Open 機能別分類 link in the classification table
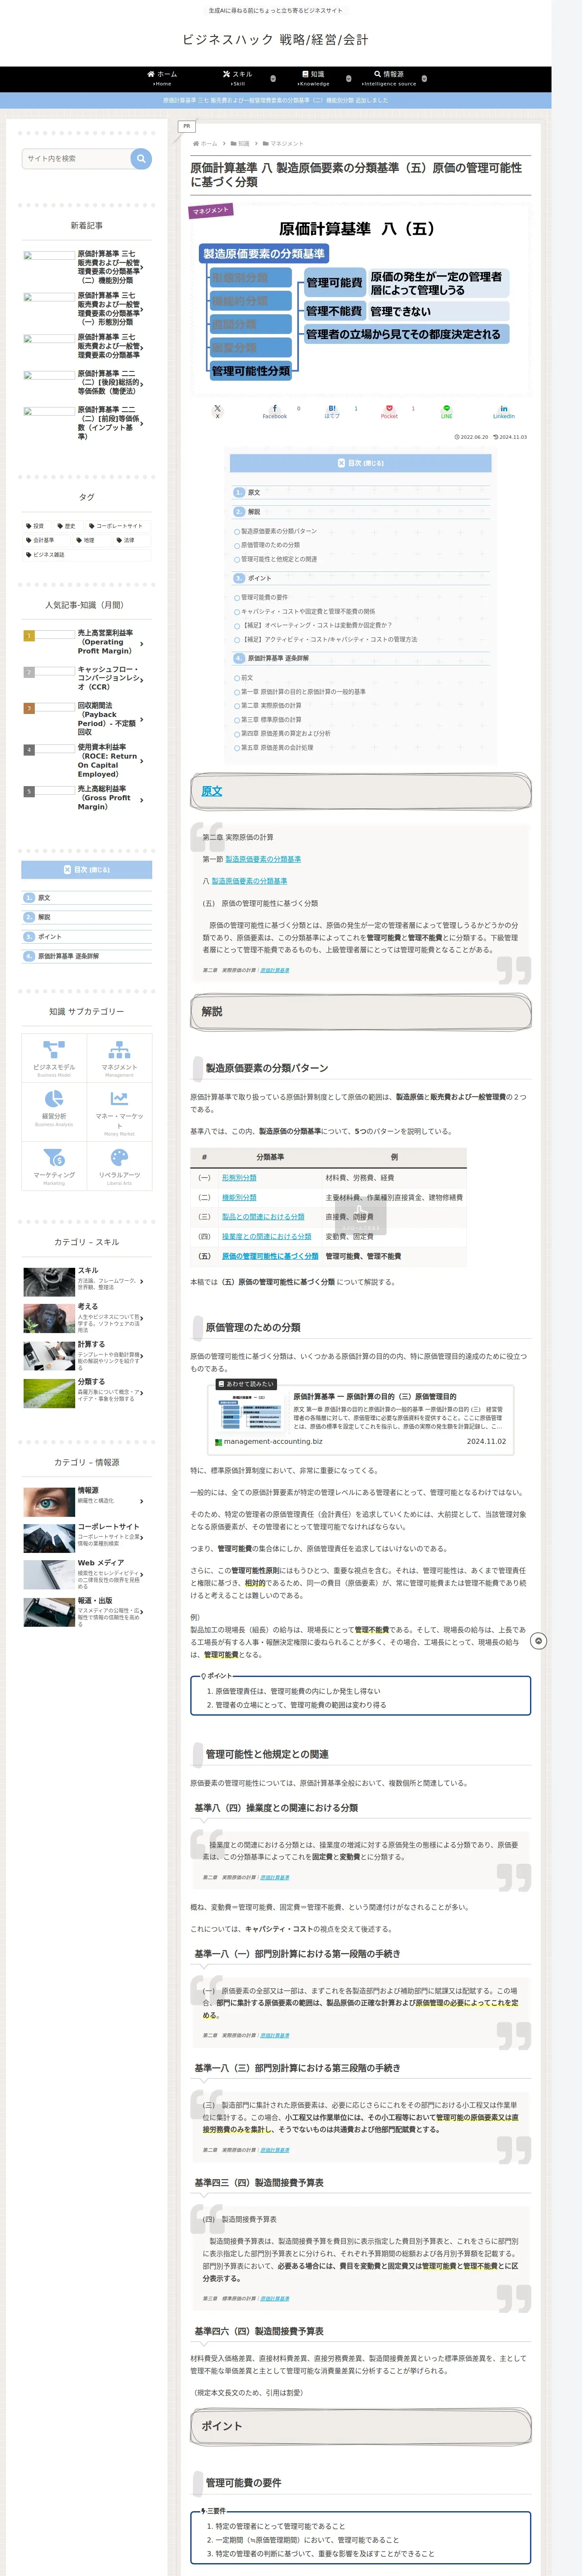Screen dimensions: 582x2576 (x=239, y=1197)
